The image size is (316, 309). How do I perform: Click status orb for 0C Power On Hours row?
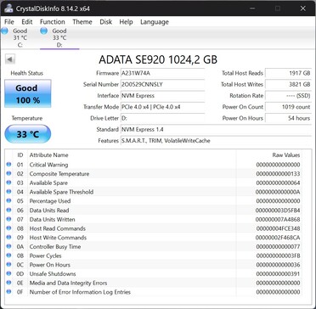click(x=8, y=264)
